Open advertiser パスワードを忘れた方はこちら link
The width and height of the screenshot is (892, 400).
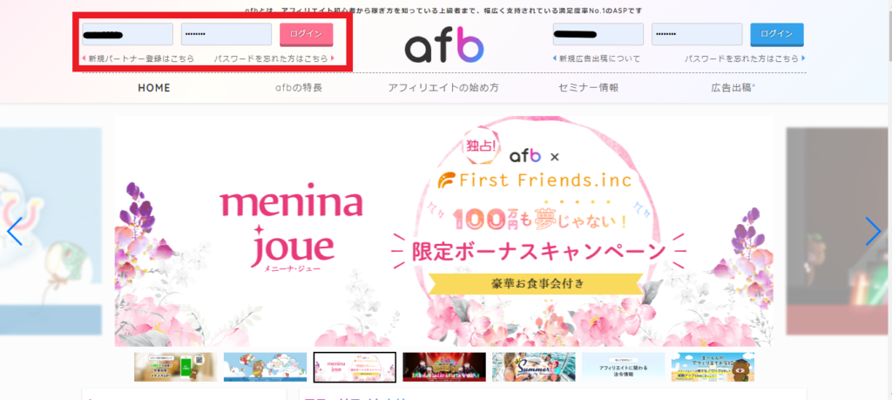coord(741,58)
